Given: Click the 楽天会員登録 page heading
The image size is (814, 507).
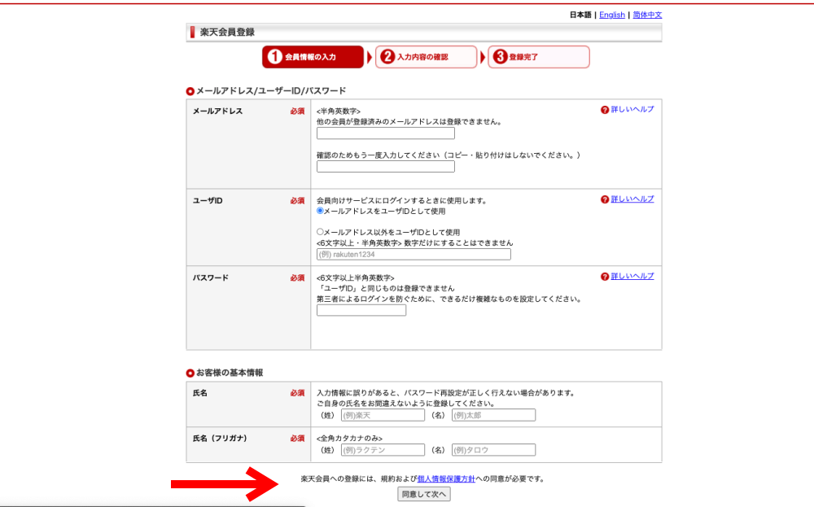Looking at the screenshot, I should pos(227,33).
